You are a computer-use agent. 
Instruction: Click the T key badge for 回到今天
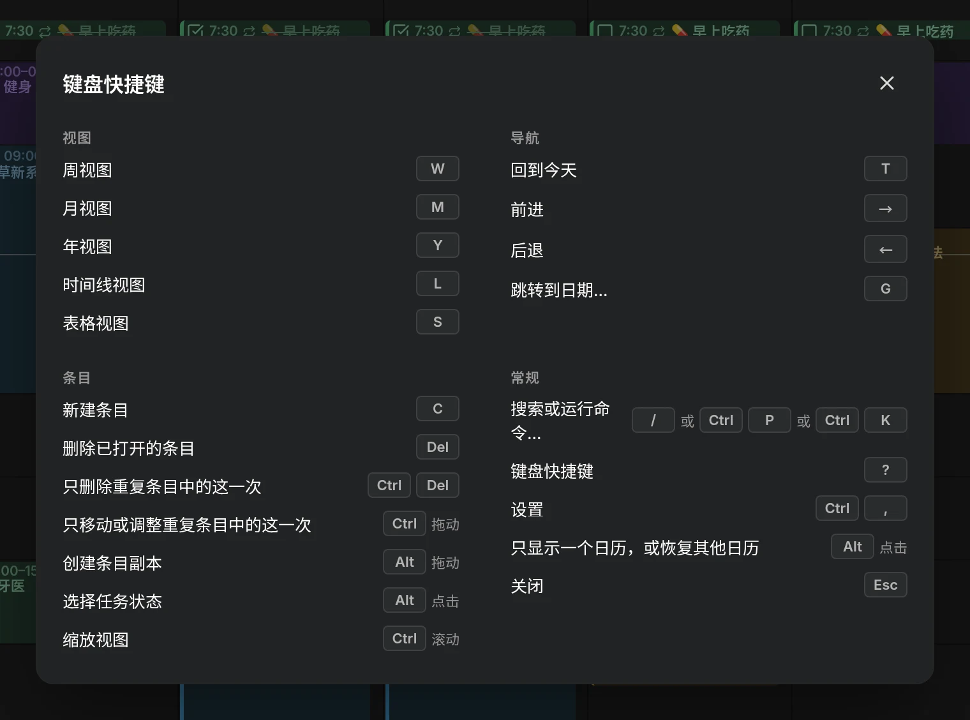click(x=886, y=169)
